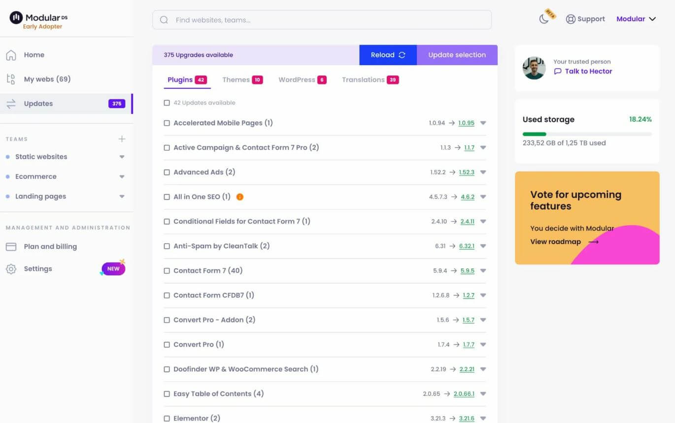Check Conditional Fields for Contact Form 7 checkbox
The width and height of the screenshot is (675, 423).
167,221
